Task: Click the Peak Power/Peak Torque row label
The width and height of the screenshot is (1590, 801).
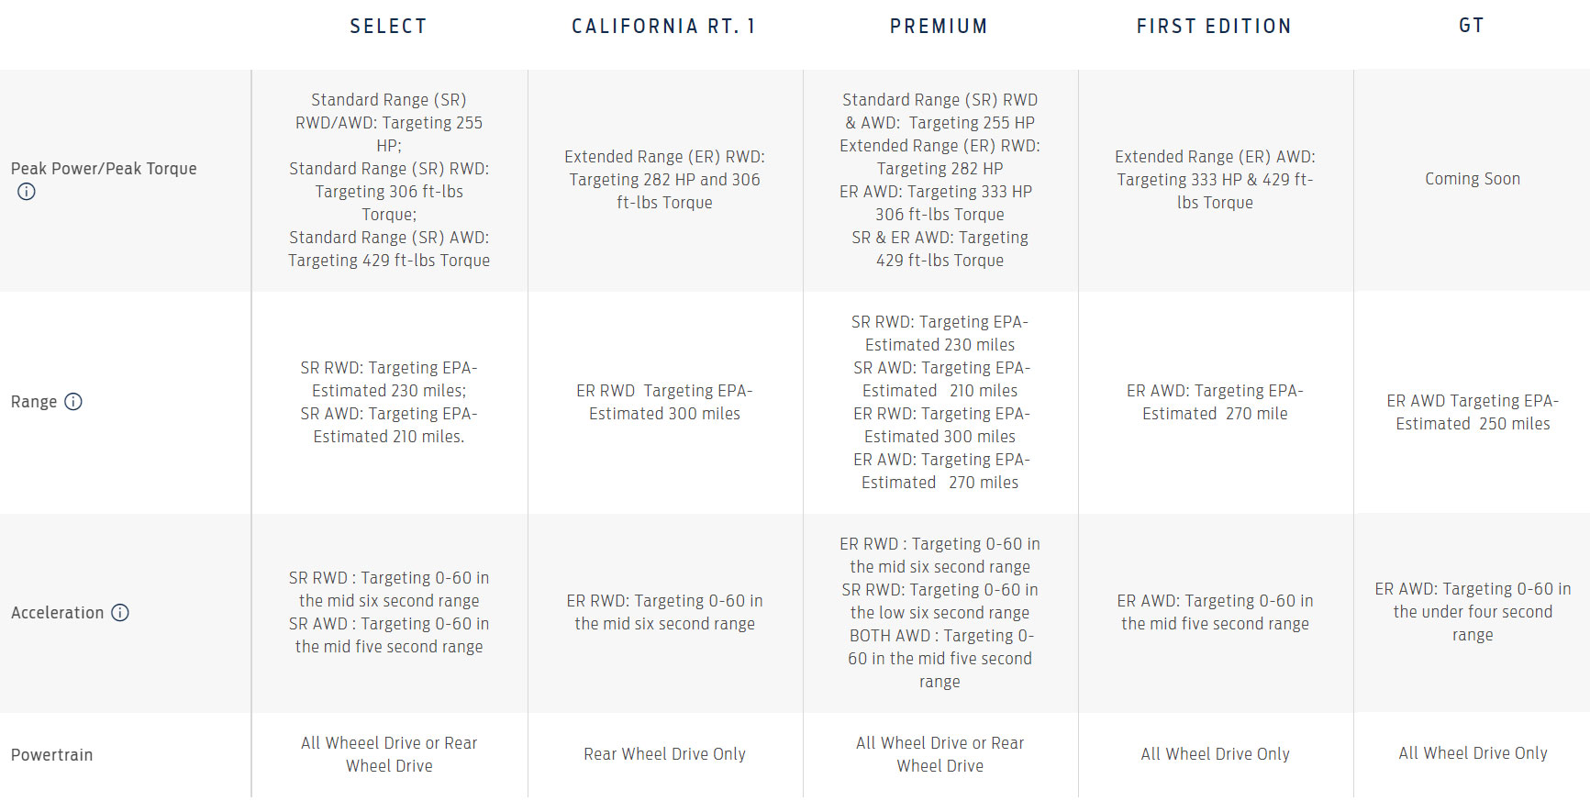Action: pos(104,169)
